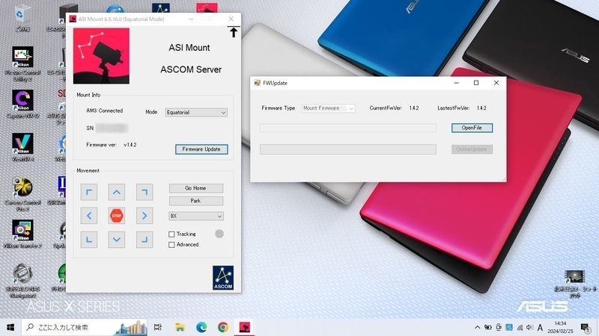The image size is (599, 336).
Task: Open Nikon Transfer 2 desktop shortcut
Action: point(22,234)
